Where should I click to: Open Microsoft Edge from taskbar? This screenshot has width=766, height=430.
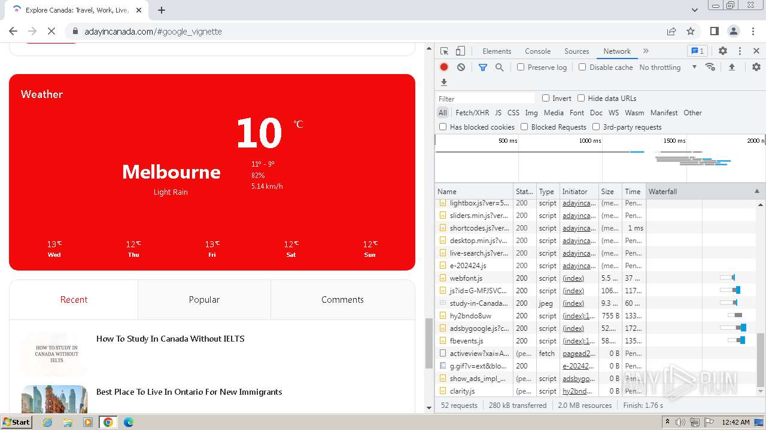[x=129, y=422]
